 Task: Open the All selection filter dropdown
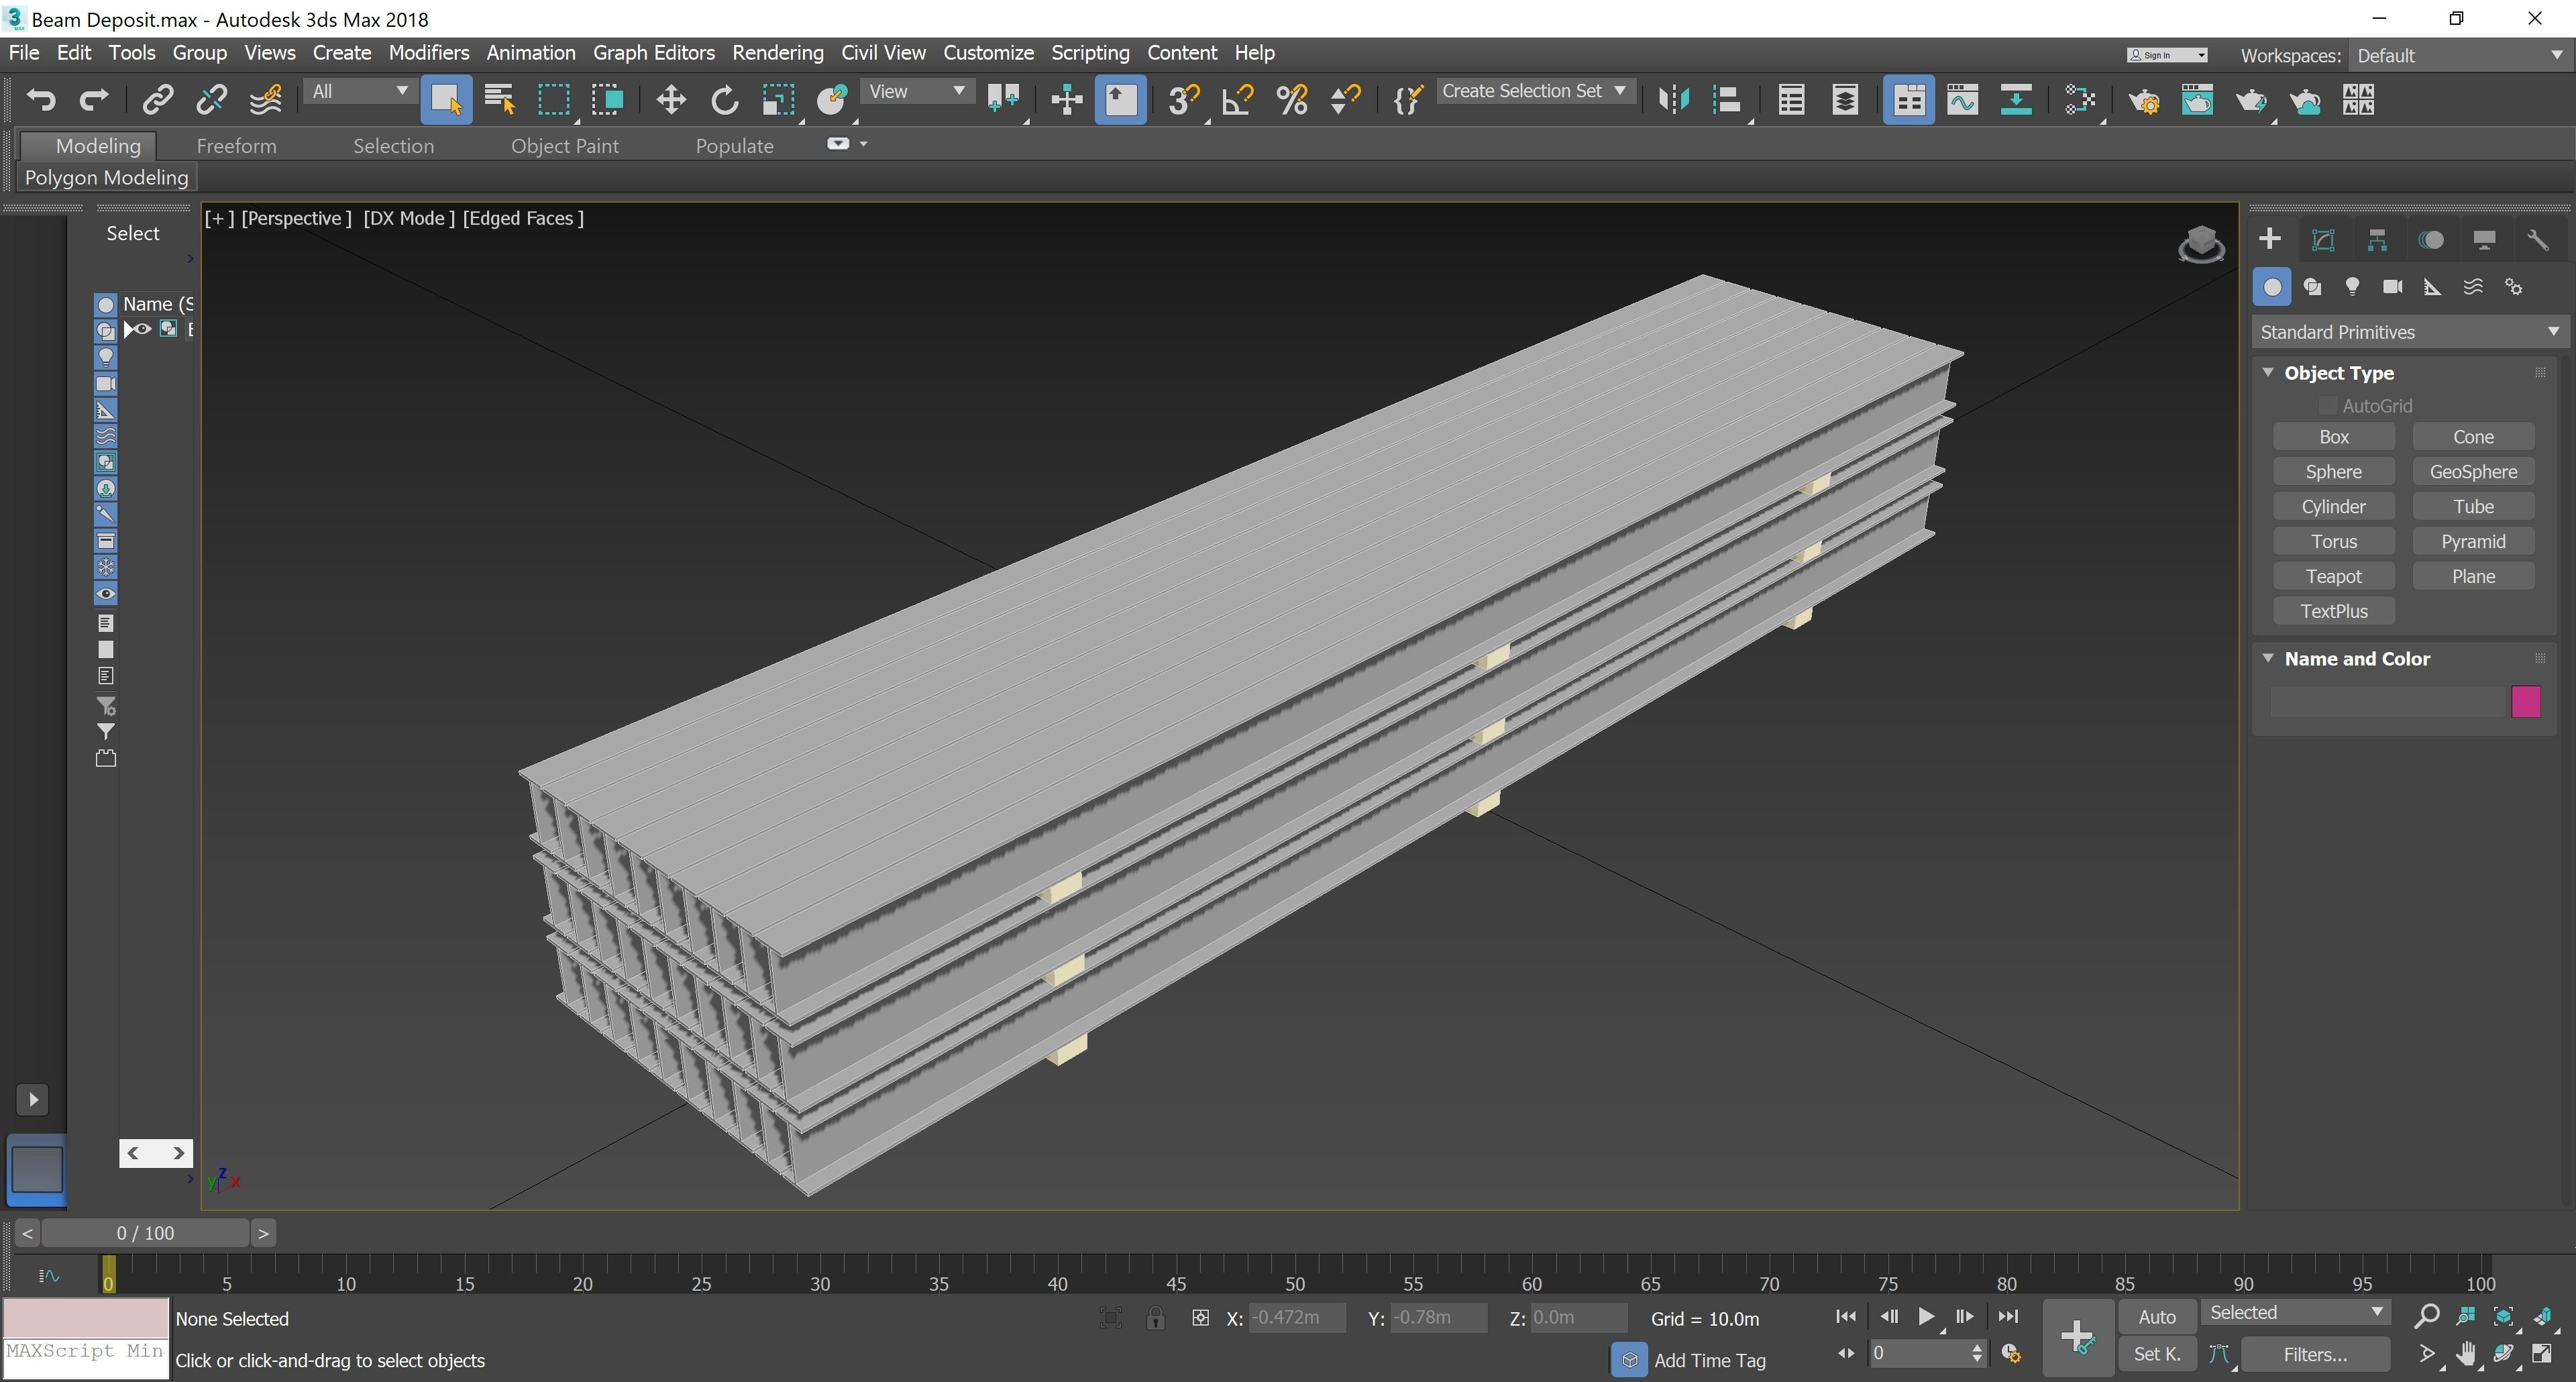point(359,92)
